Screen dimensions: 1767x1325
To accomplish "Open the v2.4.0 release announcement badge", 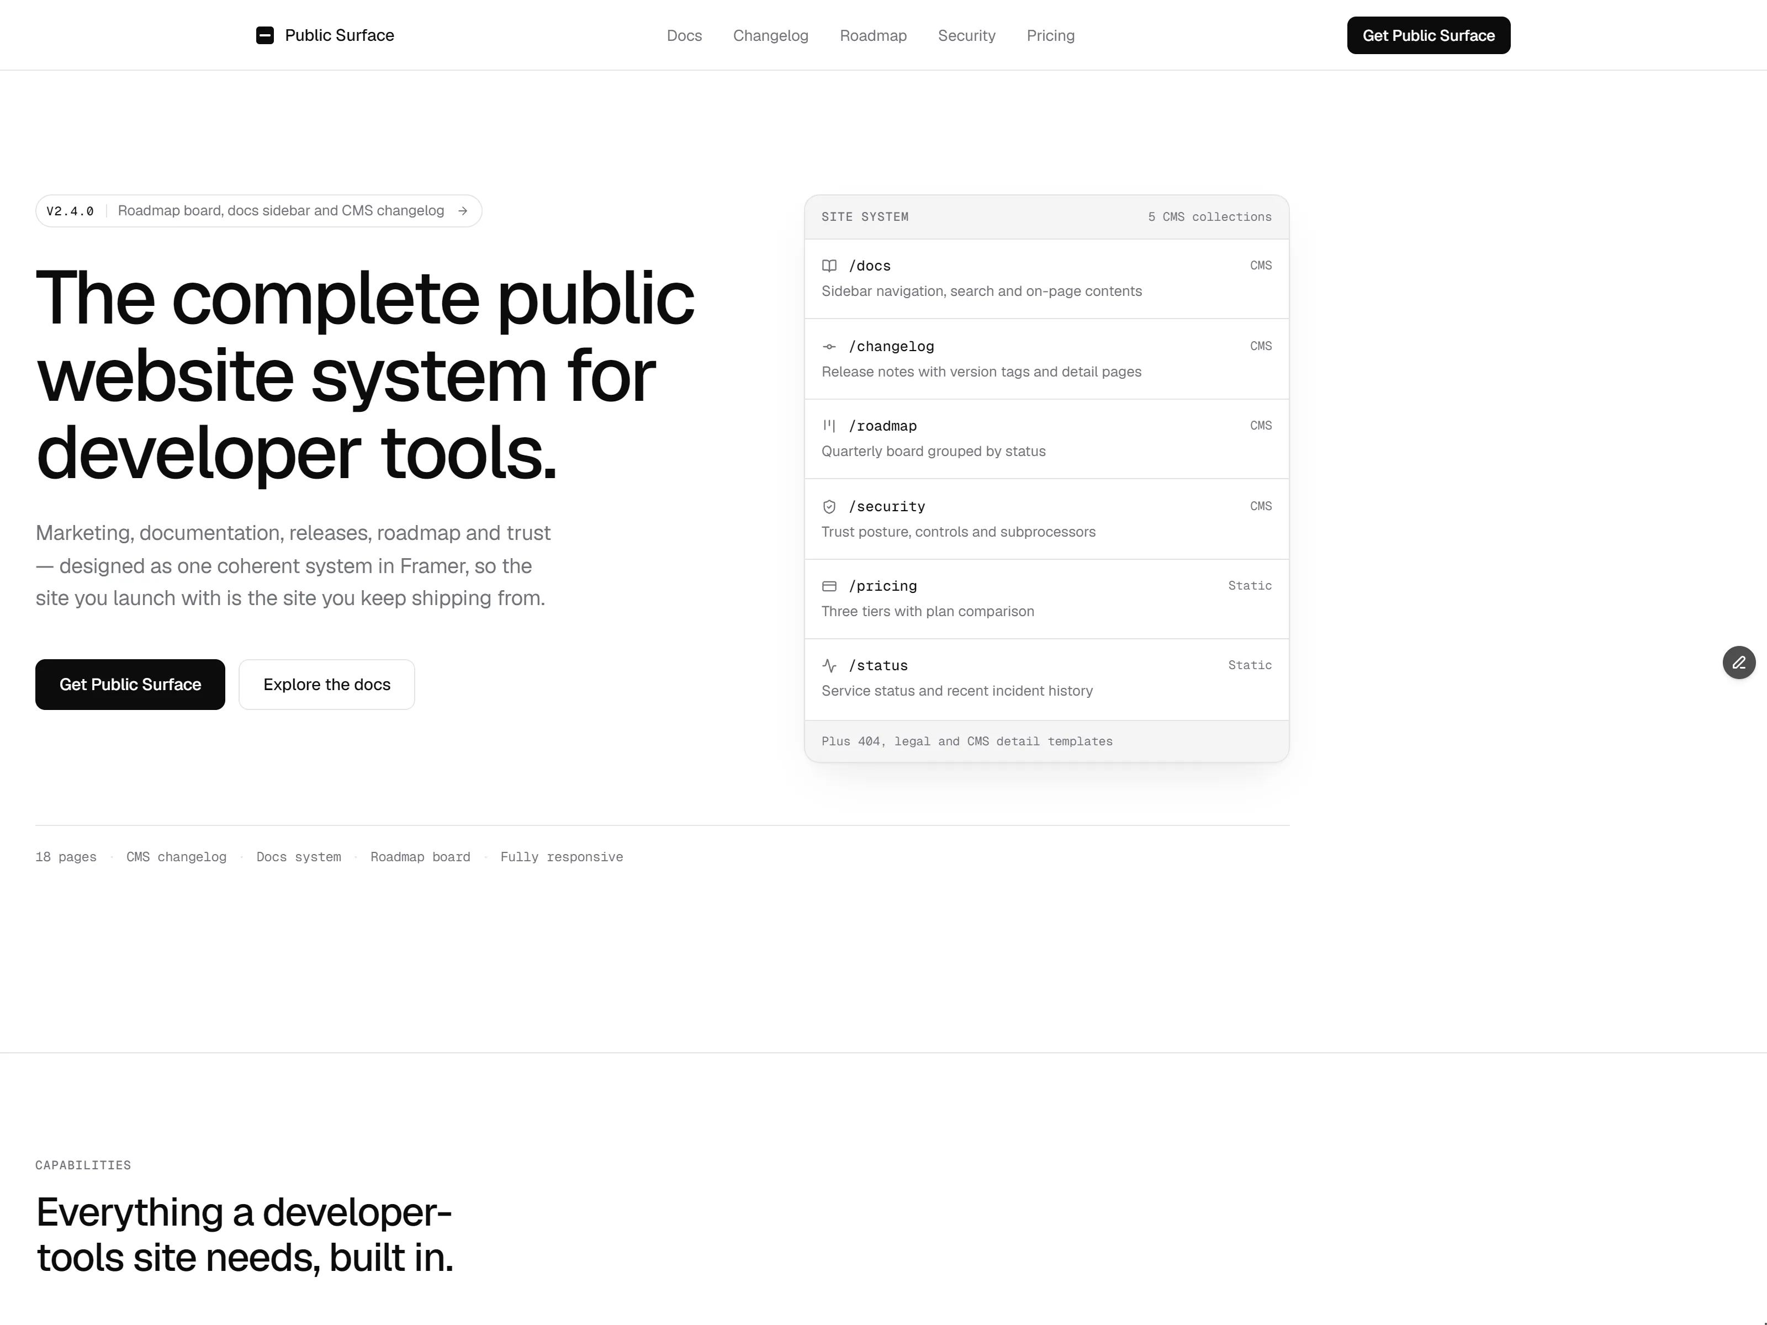I will [x=259, y=211].
